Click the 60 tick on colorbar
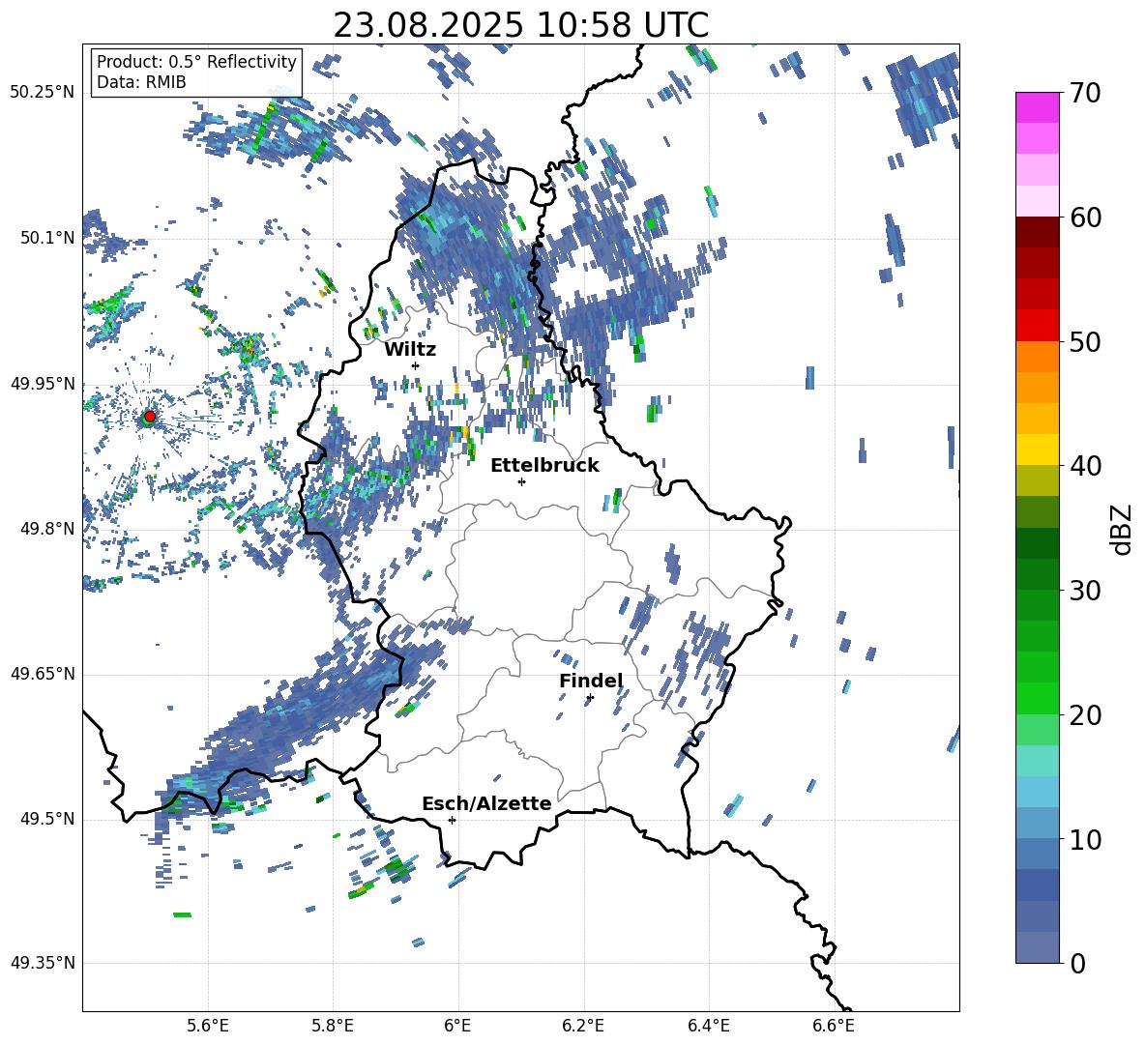1145x1045 pixels. (x=1084, y=218)
